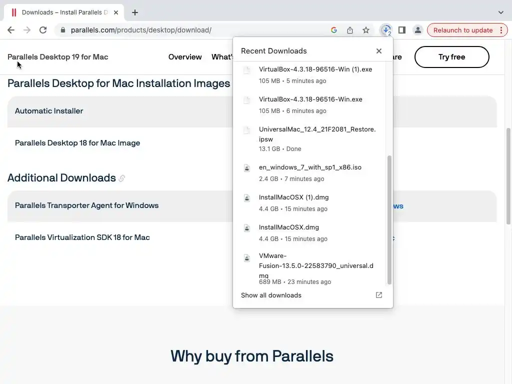The height and width of the screenshot is (384, 512).
Task: Click the file icon for InstallMacOSX.dmg
Action: pyautogui.click(x=247, y=228)
